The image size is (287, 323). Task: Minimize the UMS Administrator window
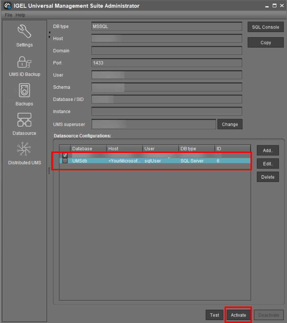coord(267,6)
